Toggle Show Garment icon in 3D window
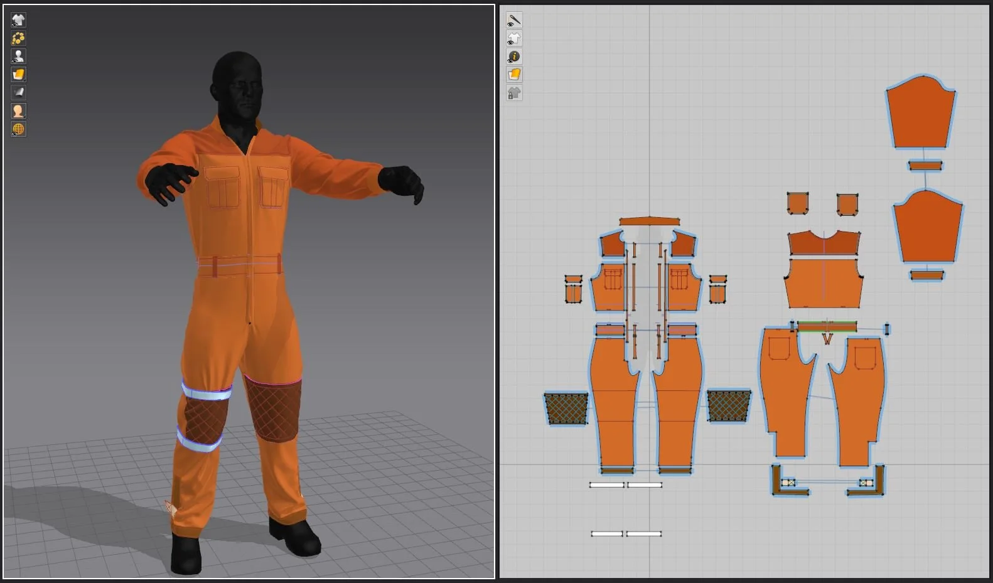Viewport: 993px width, 583px height. click(18, 20)
